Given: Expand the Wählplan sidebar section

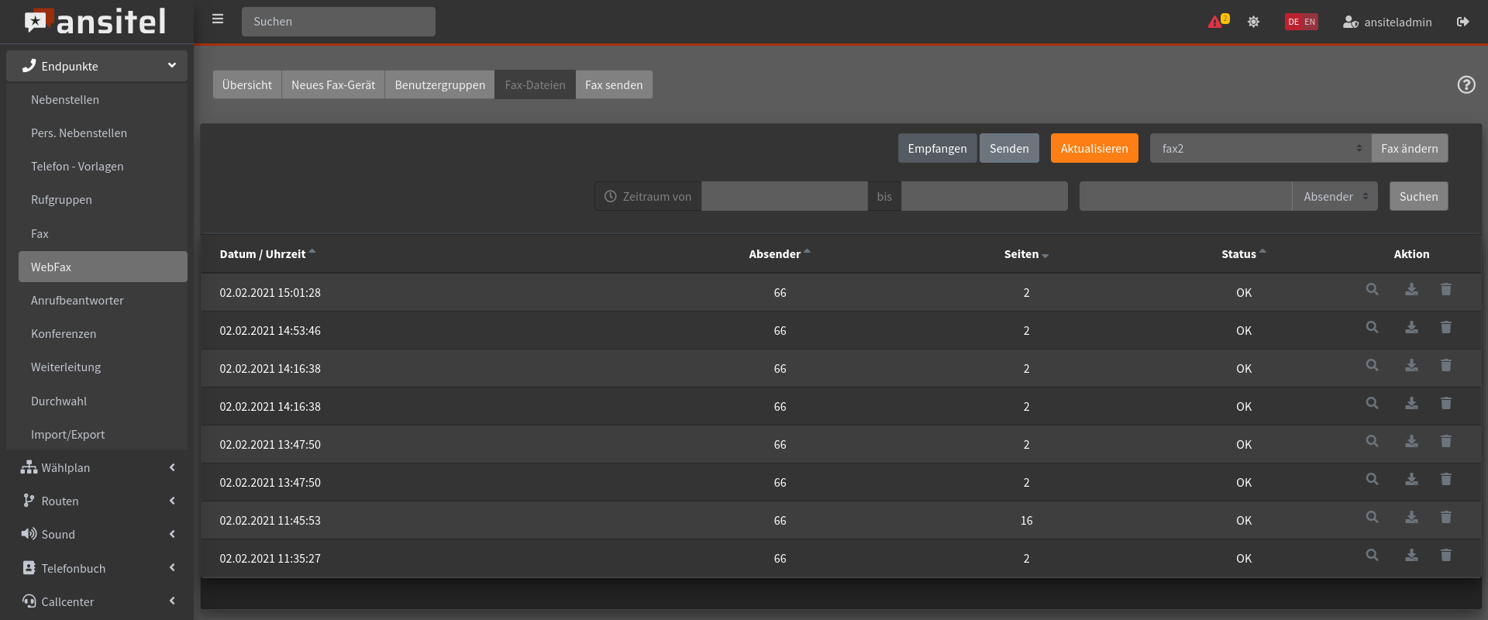Looking at the screenshot, I should tap(97, 468).
